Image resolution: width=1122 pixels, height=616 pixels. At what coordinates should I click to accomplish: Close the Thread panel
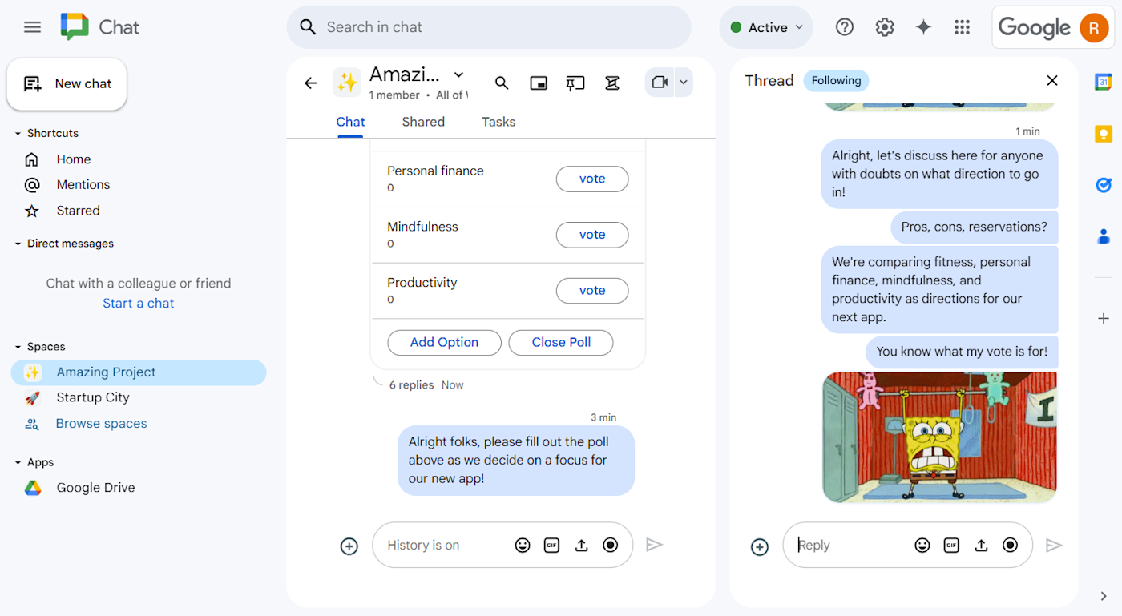[x=1052, y=80]
